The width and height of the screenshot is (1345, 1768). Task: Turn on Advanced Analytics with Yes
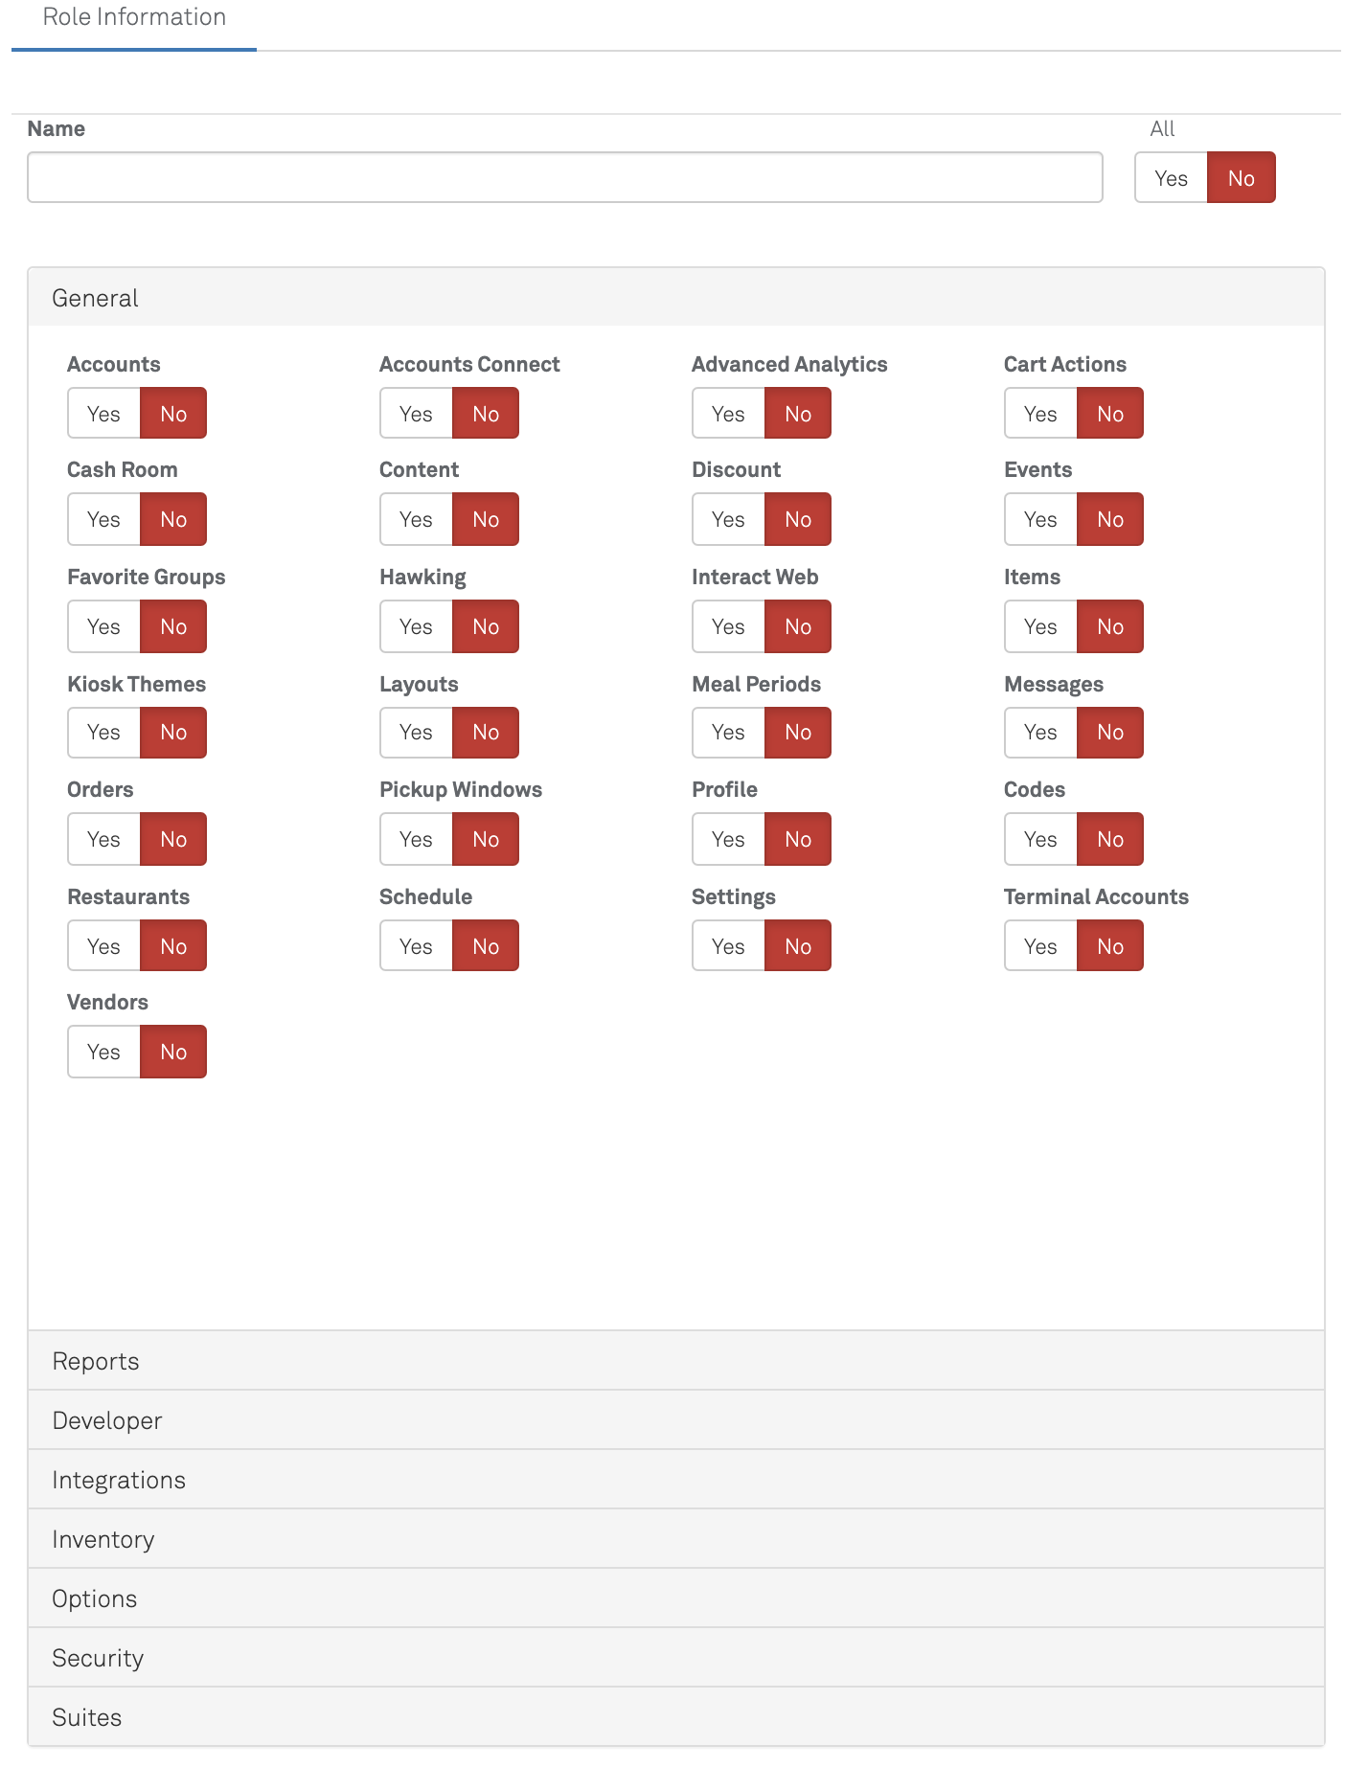[x=728, y=414]
